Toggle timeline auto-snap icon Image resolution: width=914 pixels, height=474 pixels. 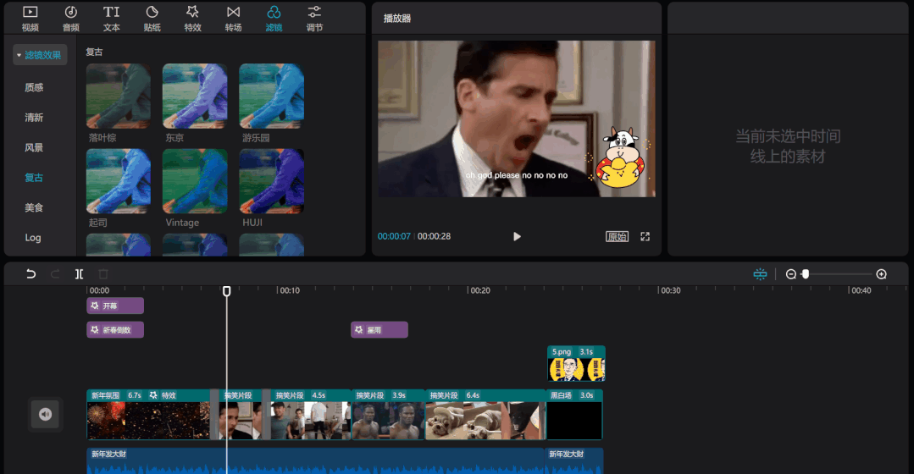(760, 273)
